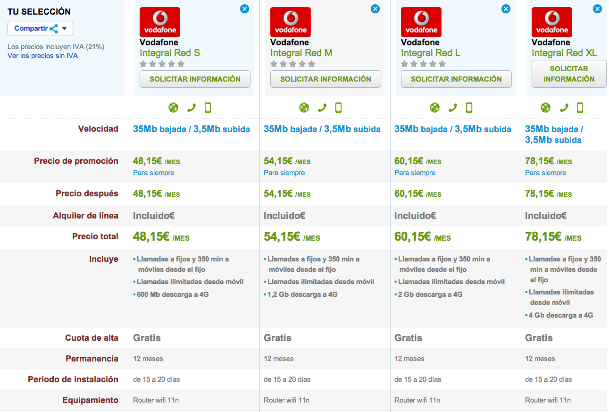
Task: Click the mobile phone icon under Integral Red L
Action: pyautogui.click(x=469, y=108)
